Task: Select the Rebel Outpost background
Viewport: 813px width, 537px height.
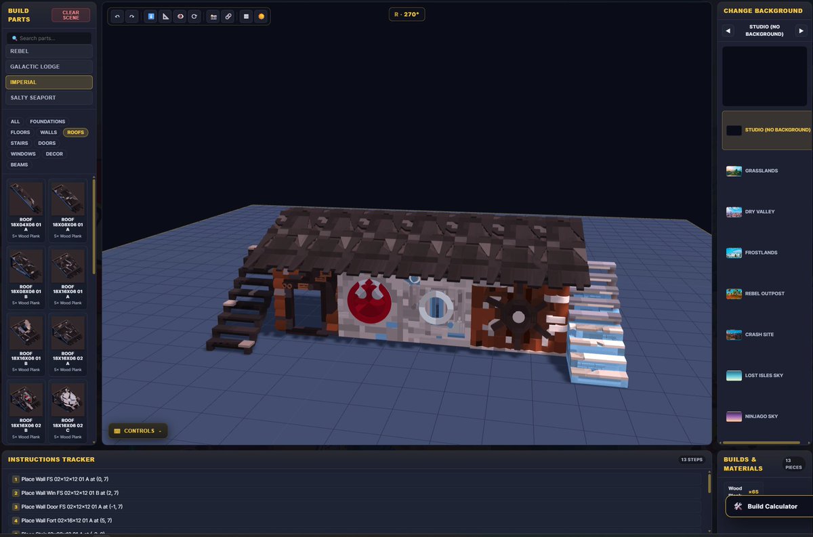Action: click(768, 294)
